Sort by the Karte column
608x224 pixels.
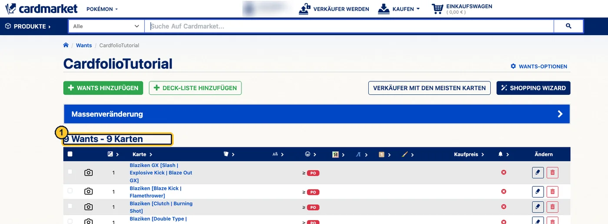pos(142,154)
